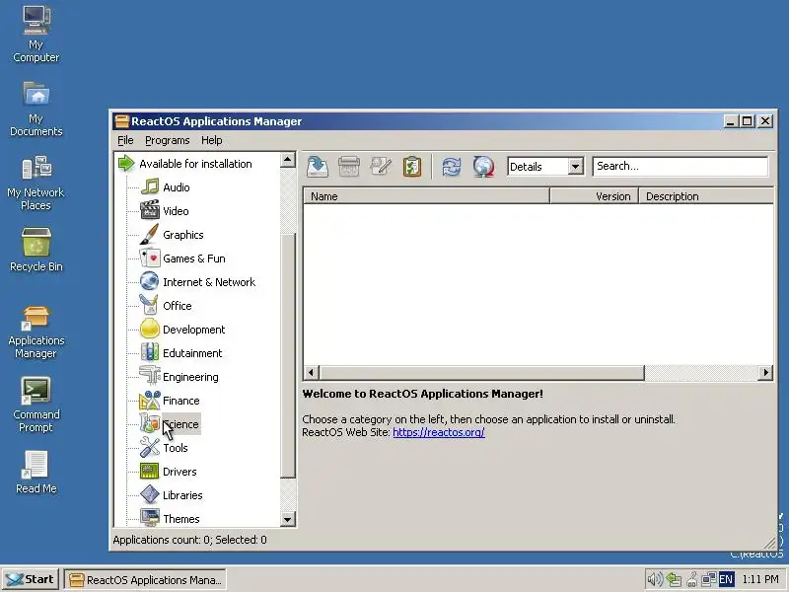The height and width of the screenshot is (592, 789).
Task: Open the Help menu
Action: click(x=211, y=140)
